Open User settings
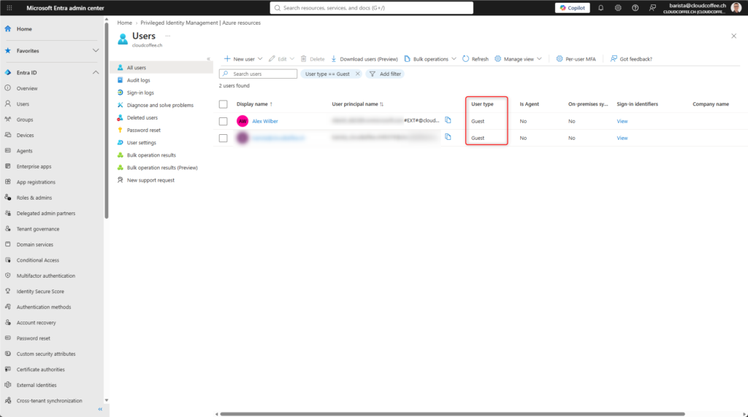This screenshot has width=748, height=417. (x=141, y=143)
